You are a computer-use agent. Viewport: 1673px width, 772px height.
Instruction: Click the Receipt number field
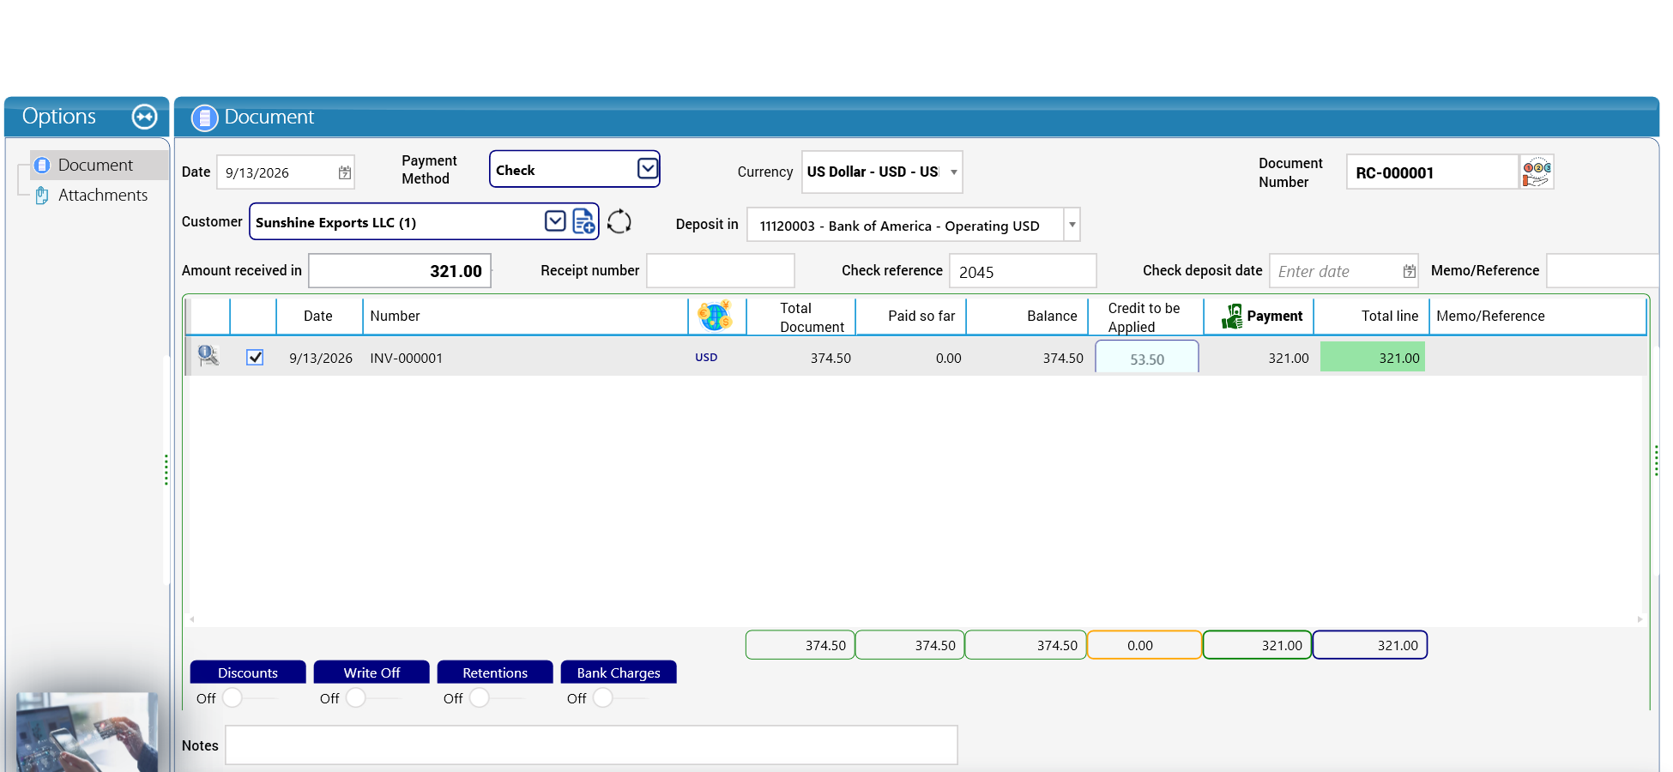721,271
